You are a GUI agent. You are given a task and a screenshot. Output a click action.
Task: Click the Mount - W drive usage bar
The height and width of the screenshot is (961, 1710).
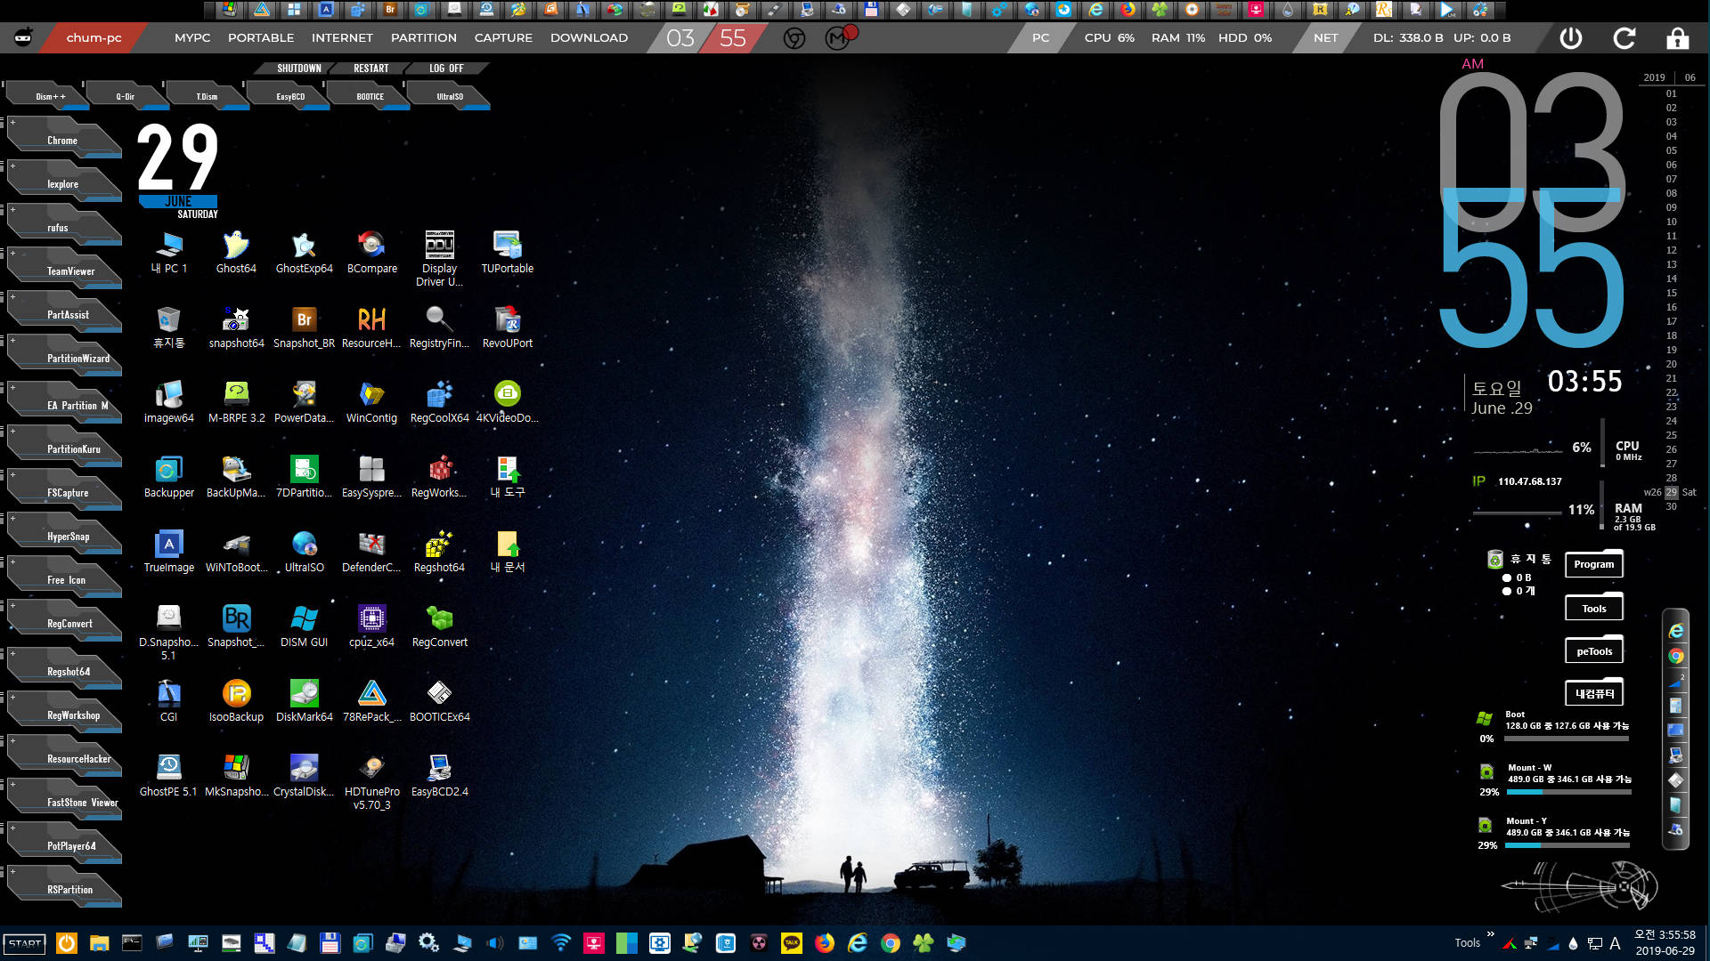1568,792
